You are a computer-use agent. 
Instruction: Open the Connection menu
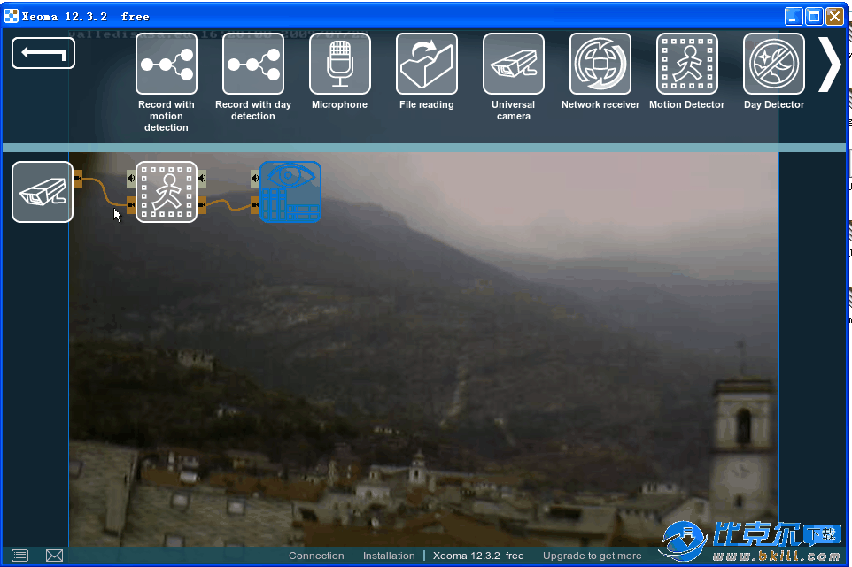click(316, 556)
